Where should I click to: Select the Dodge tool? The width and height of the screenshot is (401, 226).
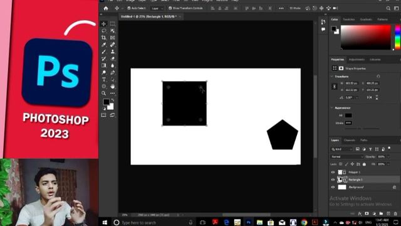103,73
